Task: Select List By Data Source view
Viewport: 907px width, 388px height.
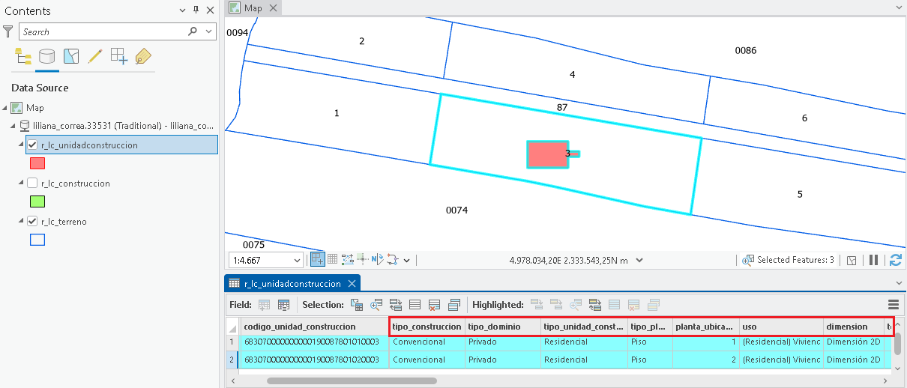Action: click(x=47, y=56)
